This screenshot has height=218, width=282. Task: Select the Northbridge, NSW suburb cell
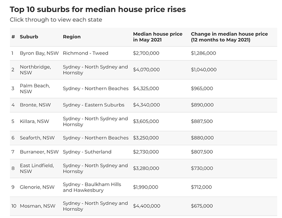click(x=35, y=70)
